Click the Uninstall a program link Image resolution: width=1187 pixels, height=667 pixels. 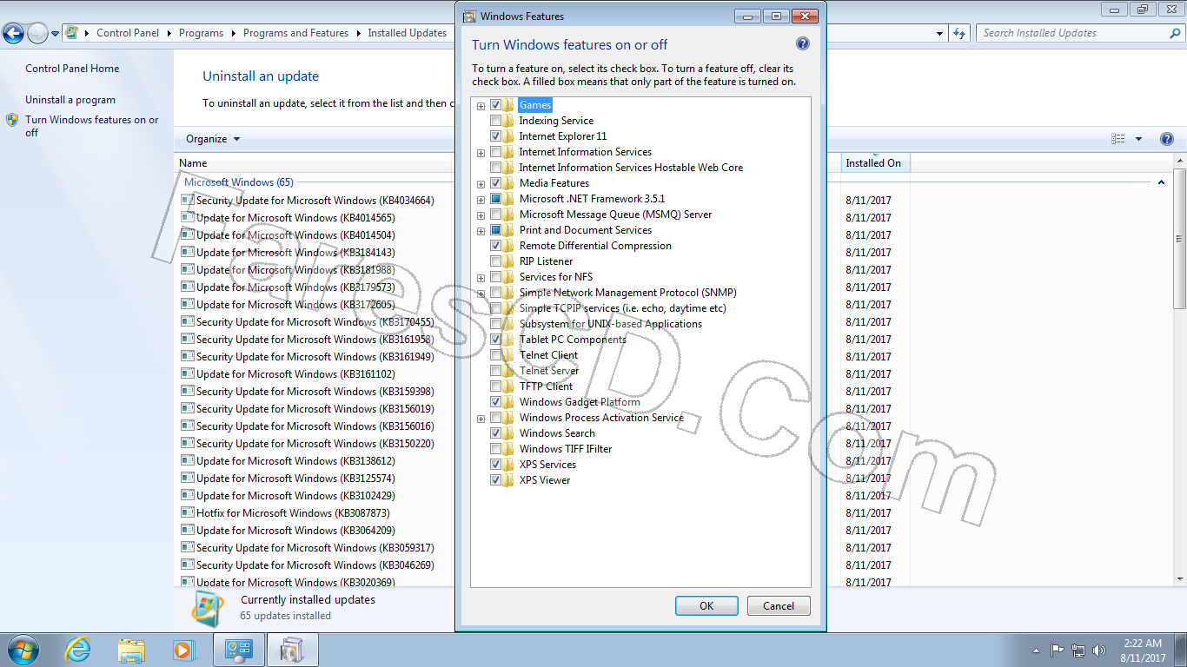(x=70, y=100)
